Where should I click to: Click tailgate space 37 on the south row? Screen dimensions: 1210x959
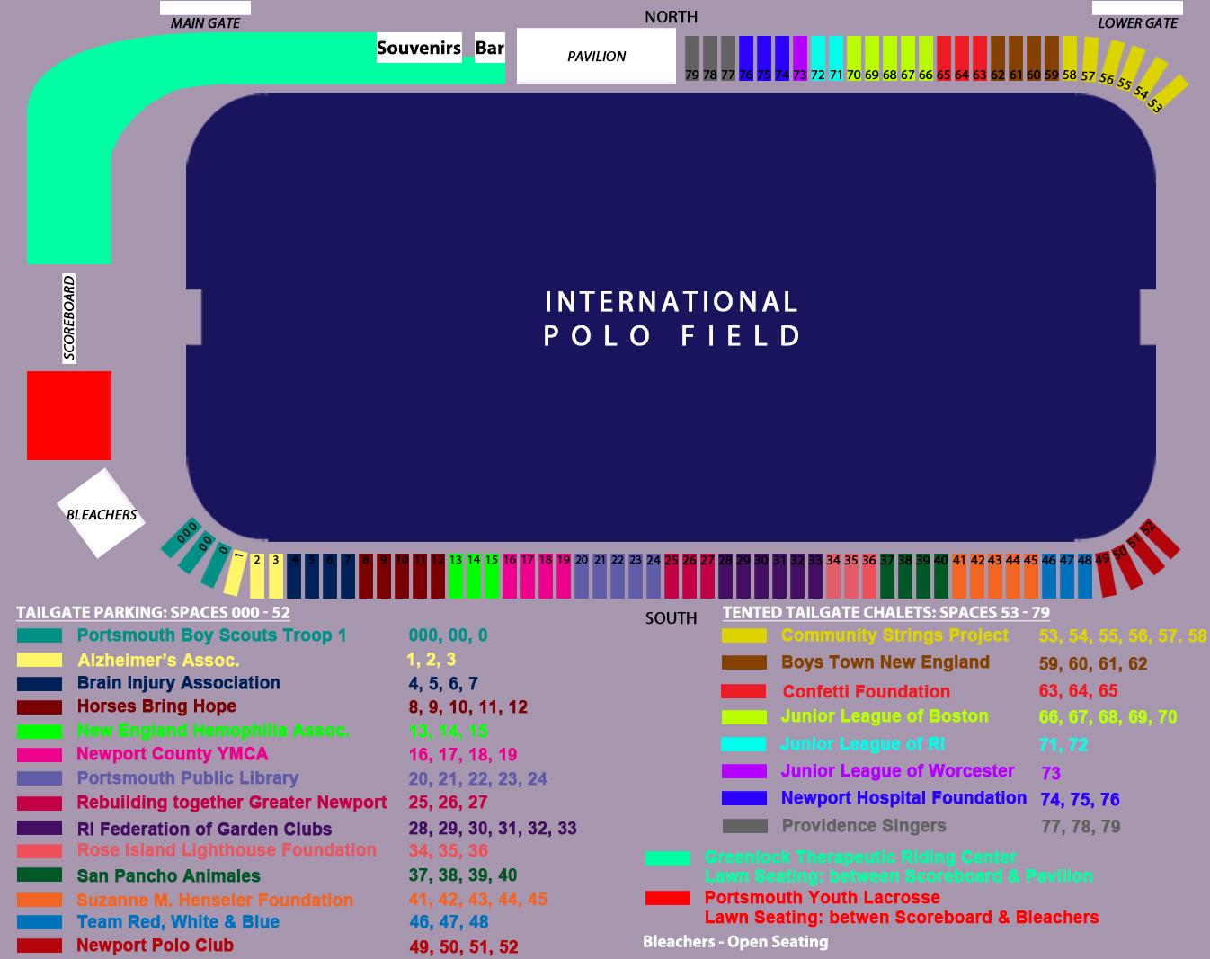pos(887,576)
